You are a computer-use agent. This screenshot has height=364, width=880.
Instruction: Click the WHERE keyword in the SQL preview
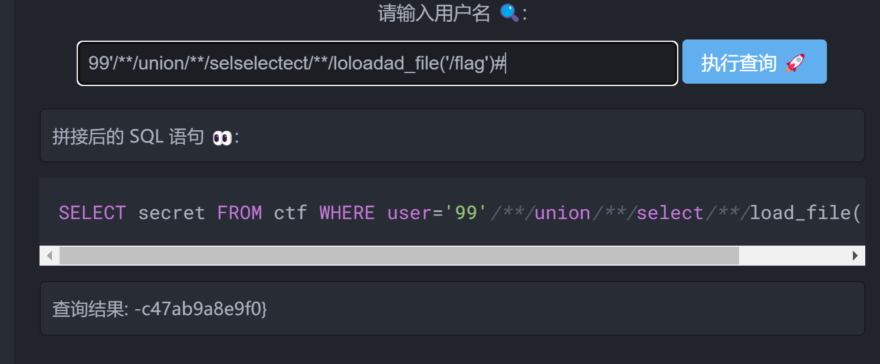pyautogui.click(x=347, y=213)
